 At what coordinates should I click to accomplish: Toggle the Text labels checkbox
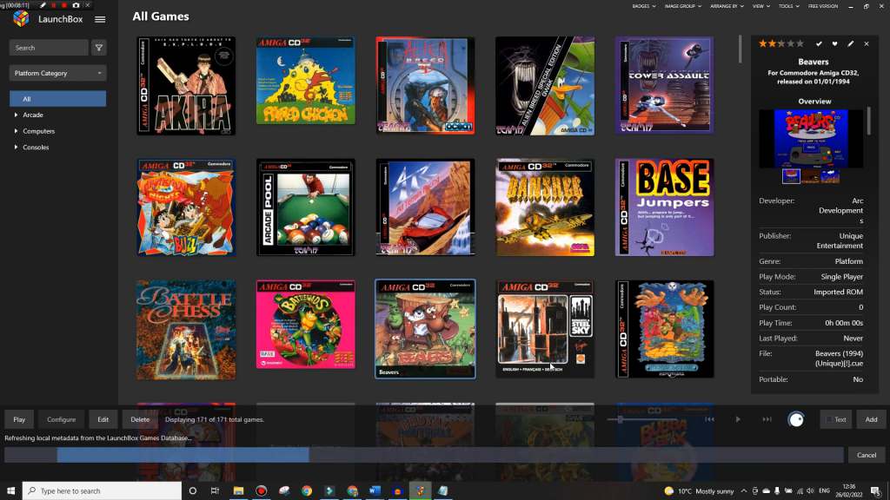835,419
